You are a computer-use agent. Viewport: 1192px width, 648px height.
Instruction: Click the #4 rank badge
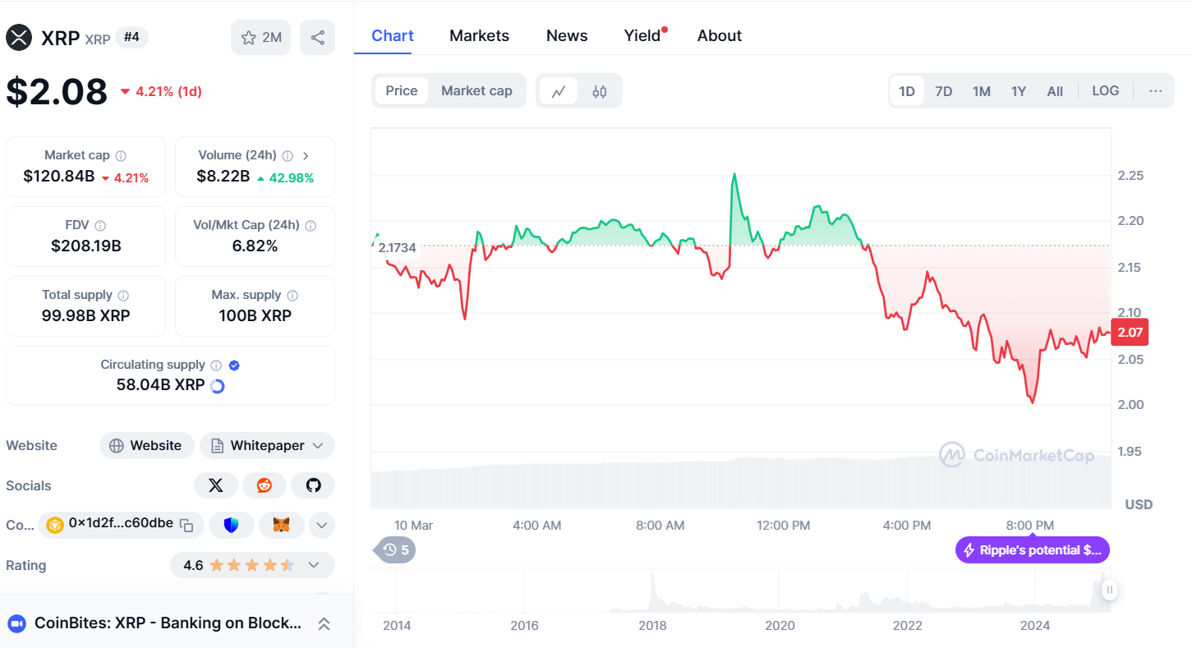tap(131, 37)
